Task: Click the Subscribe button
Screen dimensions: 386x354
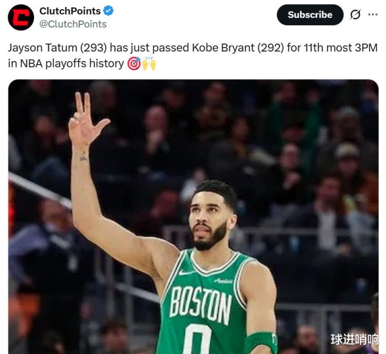Action: click(x=310, y=14)
